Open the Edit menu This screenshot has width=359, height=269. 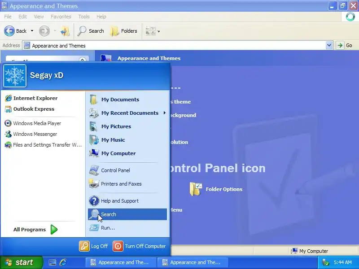click(22, 17)
